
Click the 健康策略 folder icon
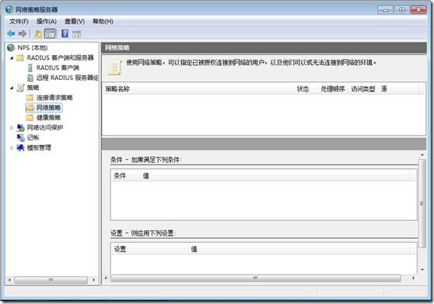30,118
